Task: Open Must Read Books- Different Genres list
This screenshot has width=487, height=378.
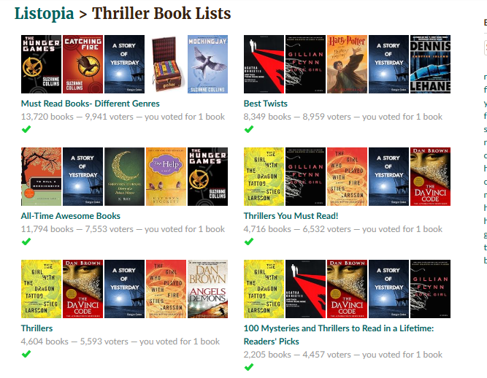Action: [x=90, y=104]
